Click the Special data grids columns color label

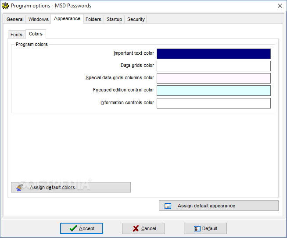tap(120, 77)
